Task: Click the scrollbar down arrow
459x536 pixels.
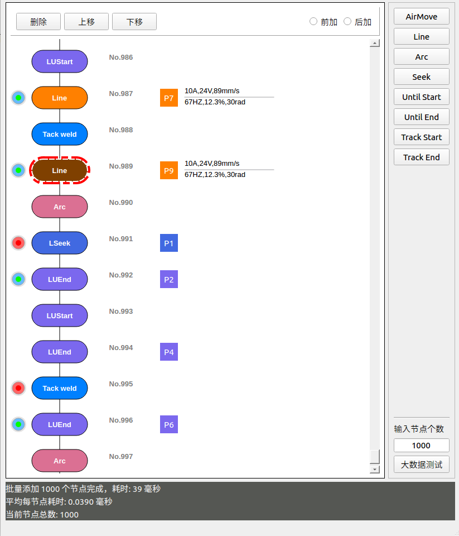Action: click(x=375, y=470)
